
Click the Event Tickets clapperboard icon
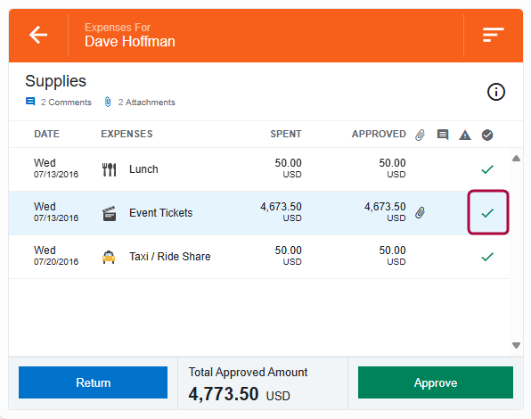tap(109, 213)
